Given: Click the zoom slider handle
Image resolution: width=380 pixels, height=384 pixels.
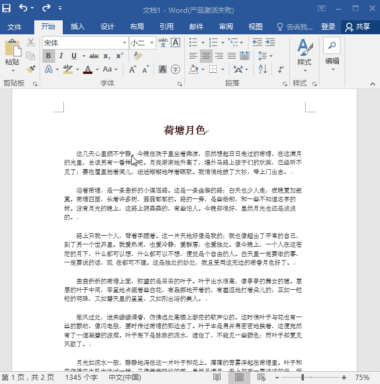Looking at the screenshot, I should click(303, 378).
